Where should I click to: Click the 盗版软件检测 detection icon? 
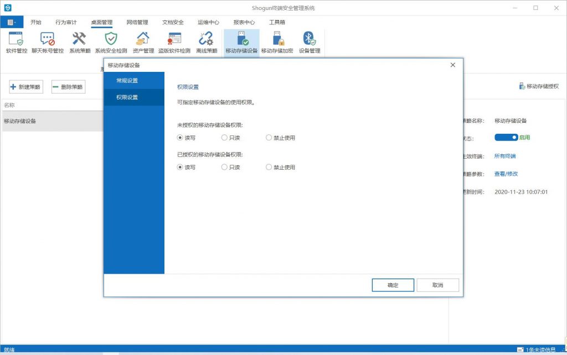point(174,39)
